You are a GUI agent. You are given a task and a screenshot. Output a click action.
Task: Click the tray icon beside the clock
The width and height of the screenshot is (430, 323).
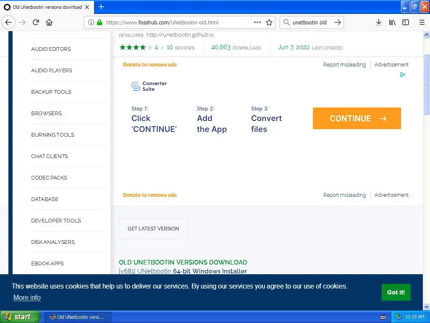[399, 317]
